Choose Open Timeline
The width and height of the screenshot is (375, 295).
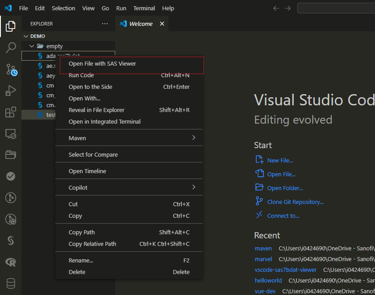(x=129, y=171)
